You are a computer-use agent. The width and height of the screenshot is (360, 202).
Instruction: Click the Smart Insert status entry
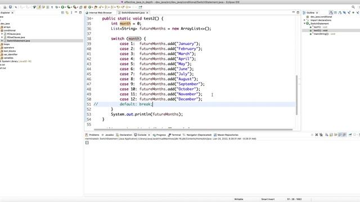pyautogui.click(x=268, y=199)
